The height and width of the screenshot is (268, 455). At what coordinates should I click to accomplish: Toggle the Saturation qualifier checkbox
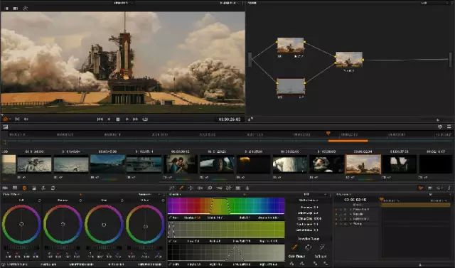[x=170, y=241]
